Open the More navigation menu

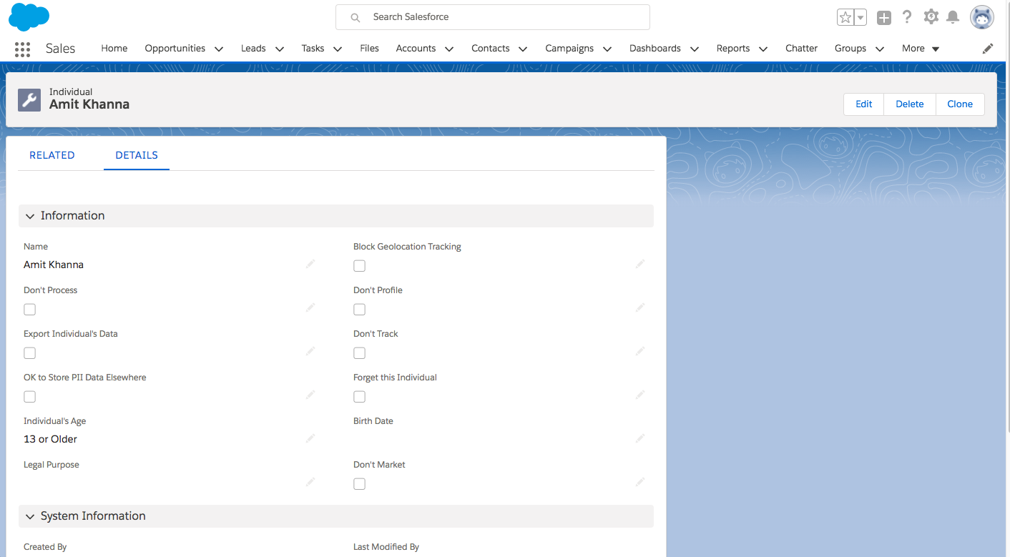pyautogui.click(x=921, y=49)
